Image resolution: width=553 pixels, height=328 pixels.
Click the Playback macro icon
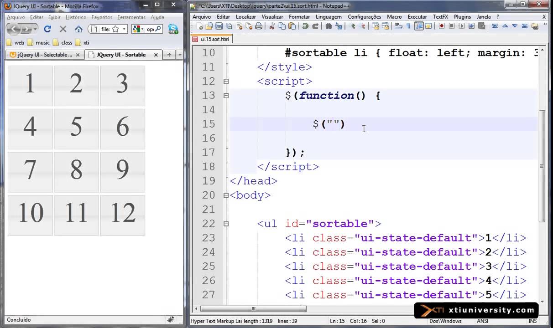coord(461,26)
